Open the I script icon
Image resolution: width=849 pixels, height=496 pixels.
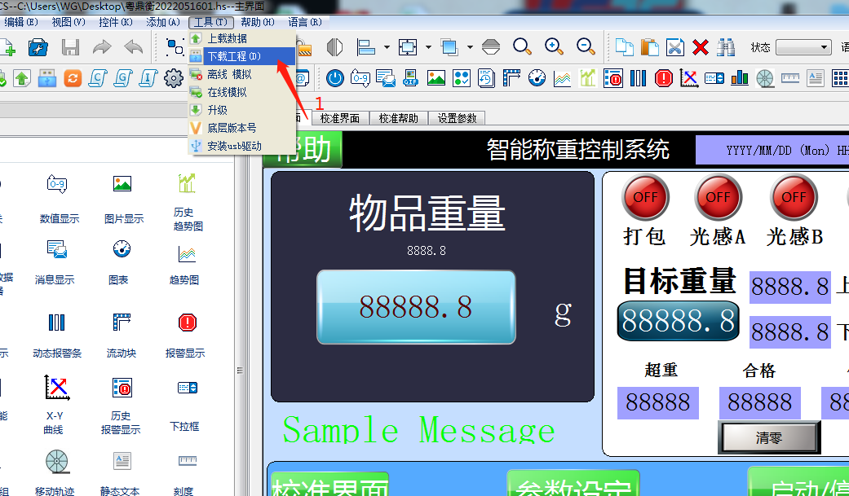(148, 78)
